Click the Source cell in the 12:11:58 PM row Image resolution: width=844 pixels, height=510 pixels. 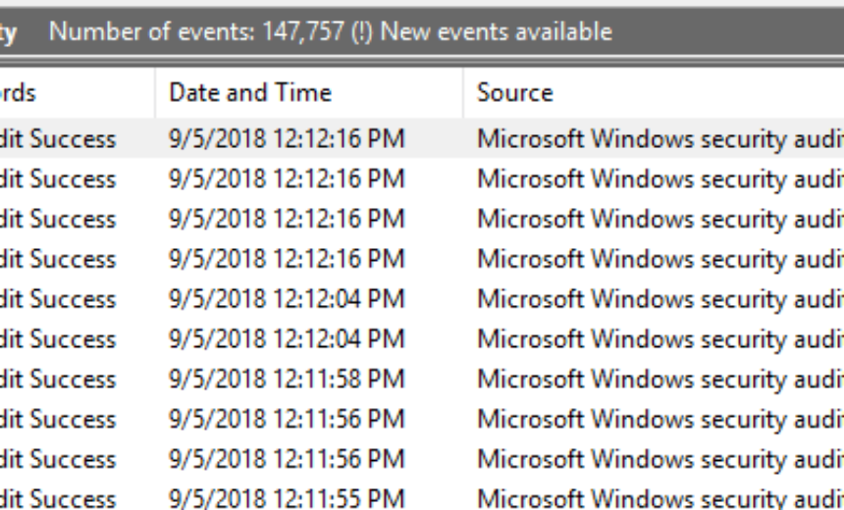[660, 379]
